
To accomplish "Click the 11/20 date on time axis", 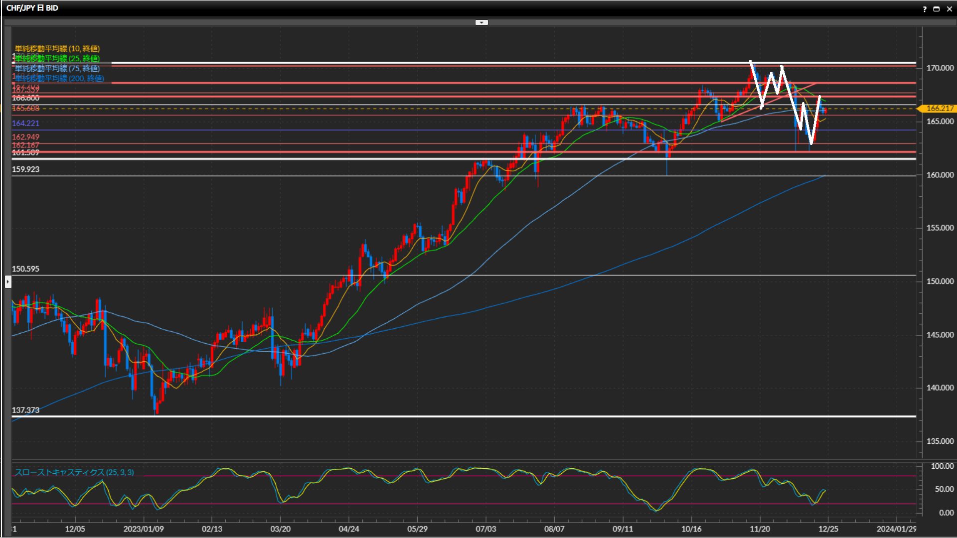I will 760,529.
